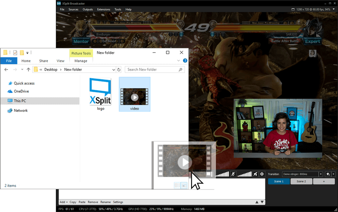
Task: Switch to the Home ribbon tab
Action: pos(26,61)
